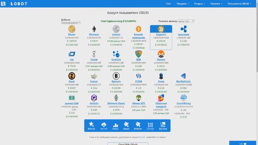Open the Ethereum Classic name link
Screen dimensions: 258x145
(x=116, y=104)
